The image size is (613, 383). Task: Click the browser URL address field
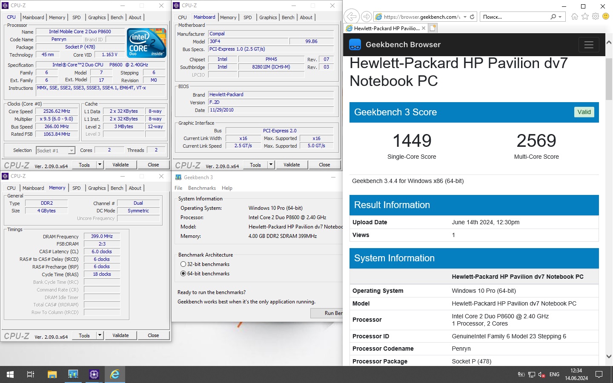(422, 17)
